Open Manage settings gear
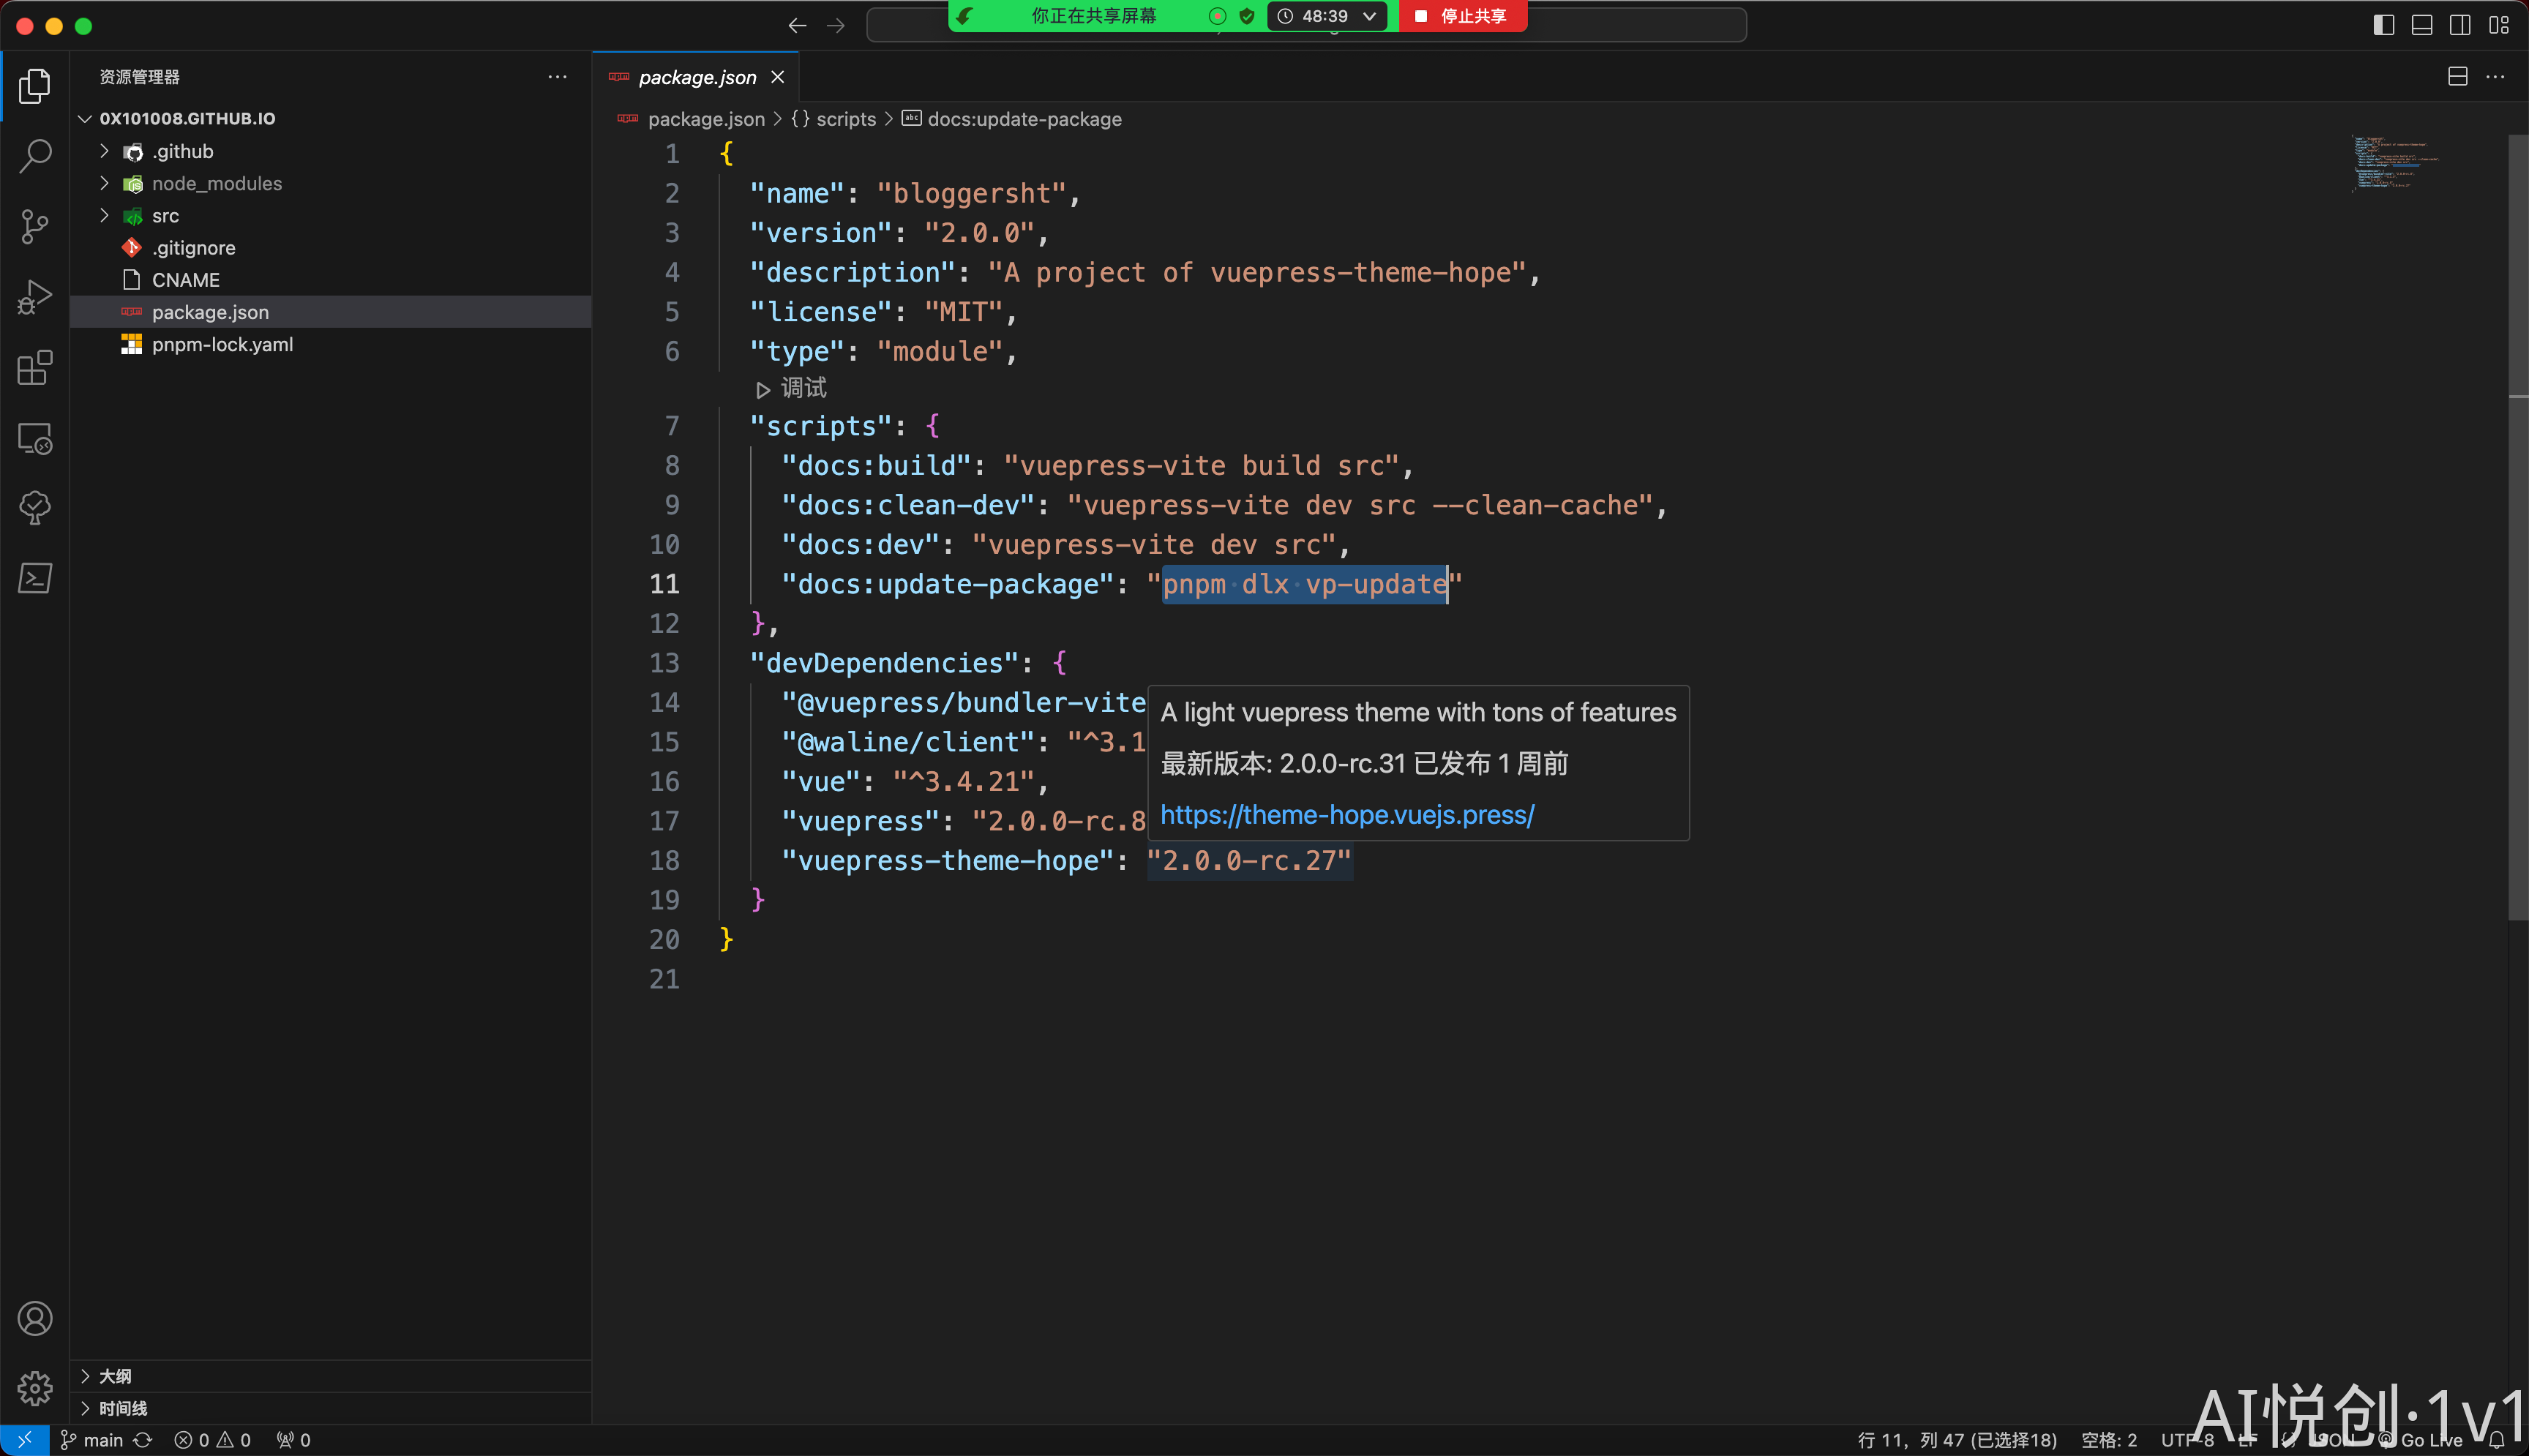 [x=35, y=1388]
